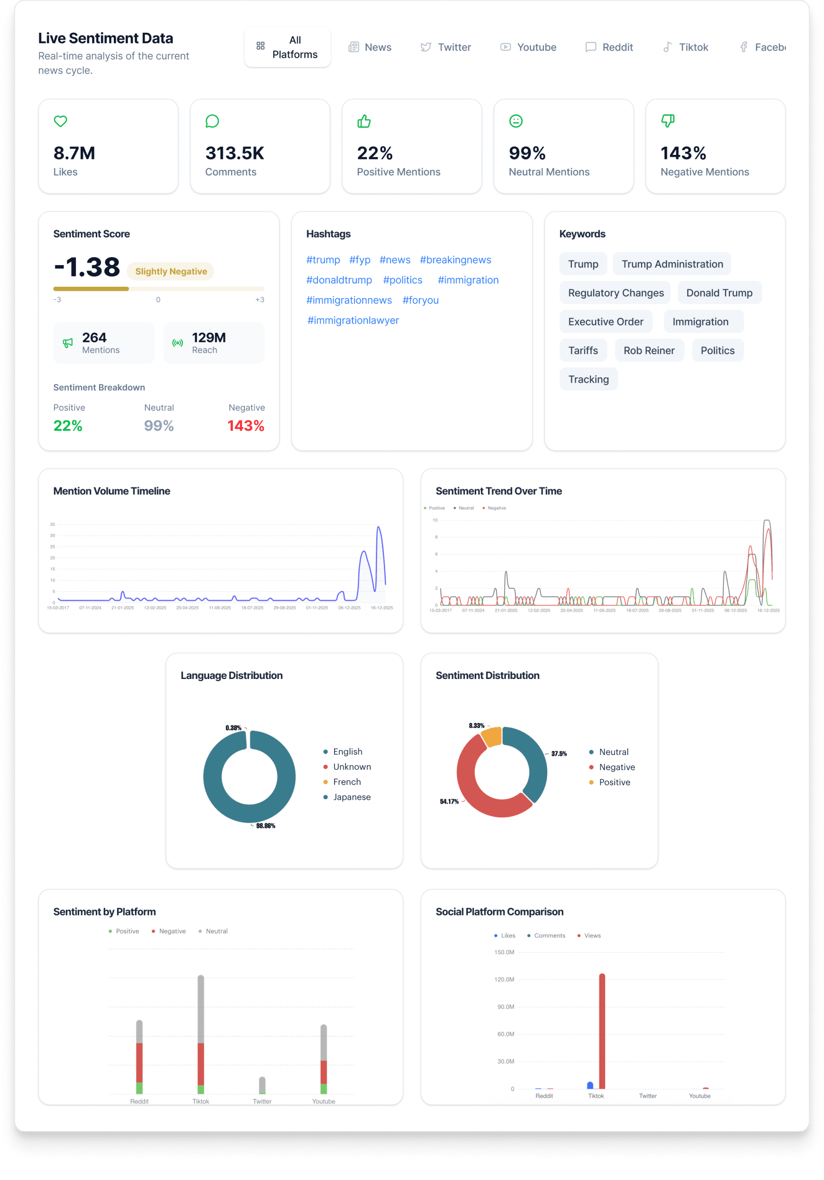Open the #breakingnews hashtag link
The width and height of the screenshot is (824, 1180).
(x=455, y=260)
